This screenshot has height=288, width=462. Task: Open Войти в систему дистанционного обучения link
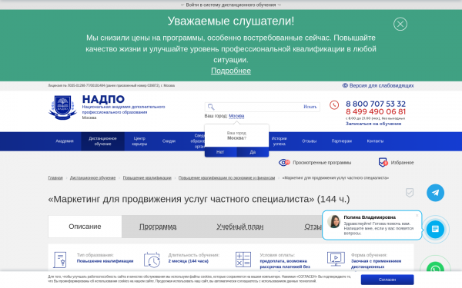tap(231, 5)
